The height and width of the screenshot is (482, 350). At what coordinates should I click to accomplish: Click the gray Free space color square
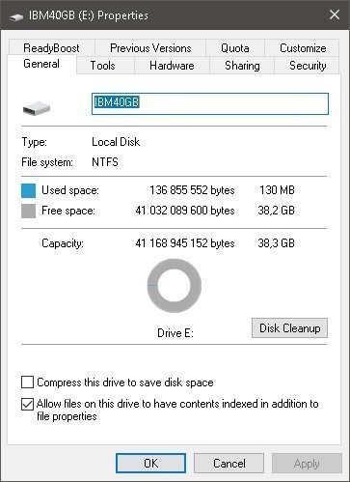point(28,212)
